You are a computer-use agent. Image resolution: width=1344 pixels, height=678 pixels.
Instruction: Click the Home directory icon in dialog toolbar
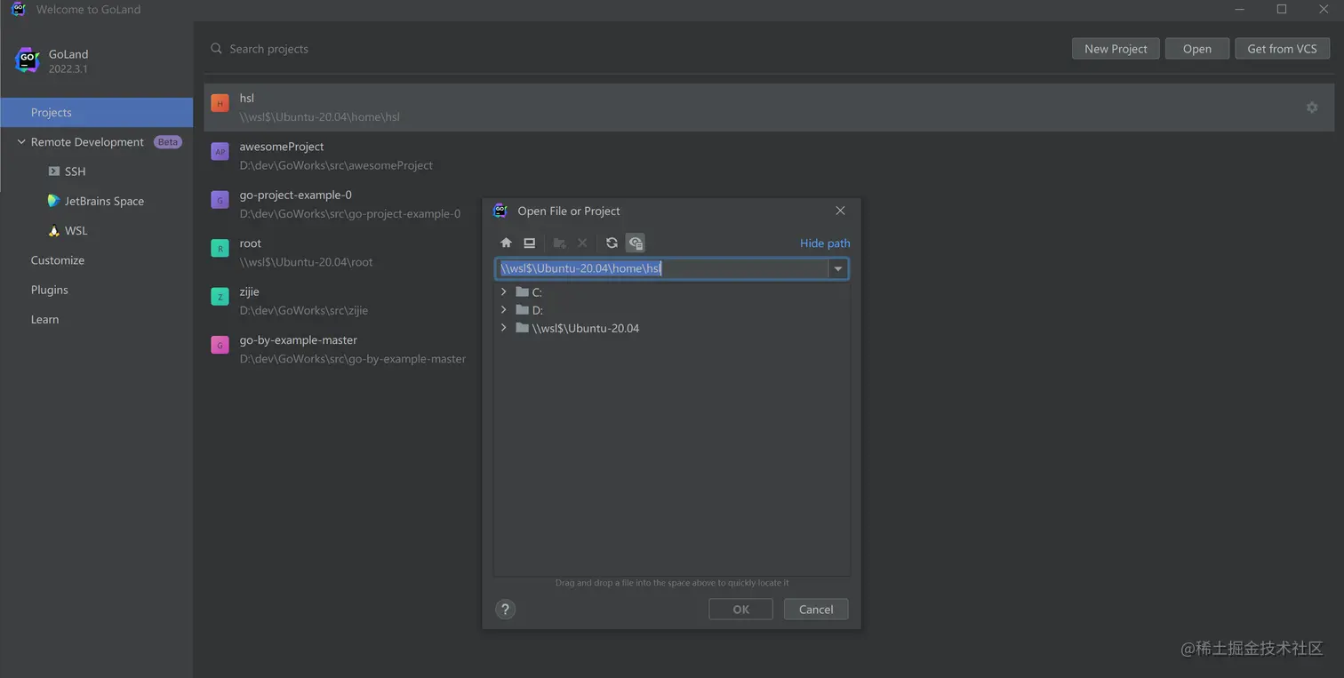[506, 243]
